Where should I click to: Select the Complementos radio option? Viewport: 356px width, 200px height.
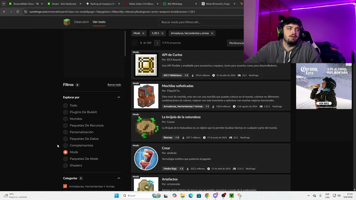tap(65, 146)
